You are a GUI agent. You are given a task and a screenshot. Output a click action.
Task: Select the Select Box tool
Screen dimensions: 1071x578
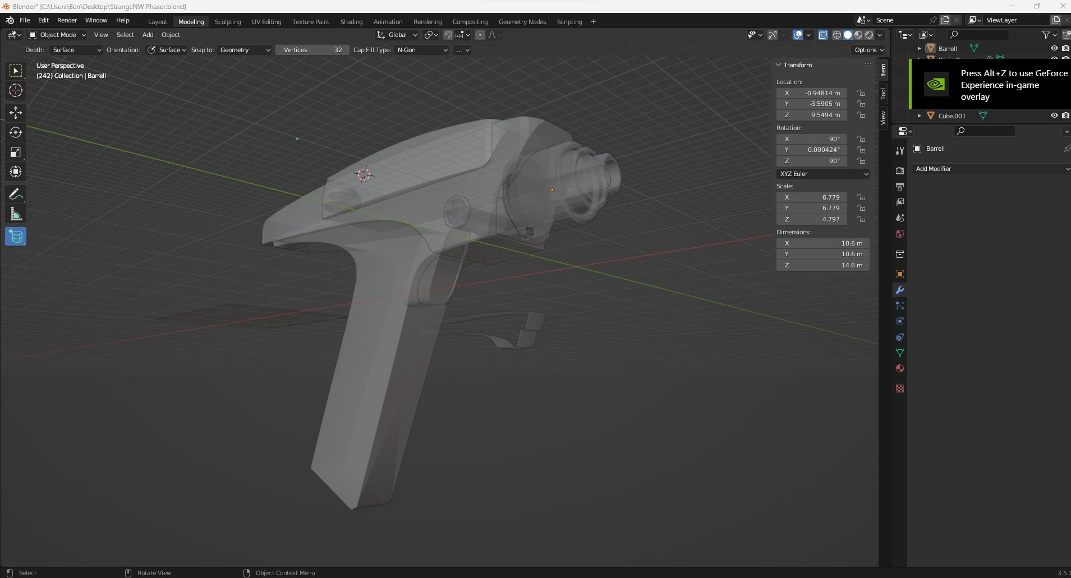16,71
